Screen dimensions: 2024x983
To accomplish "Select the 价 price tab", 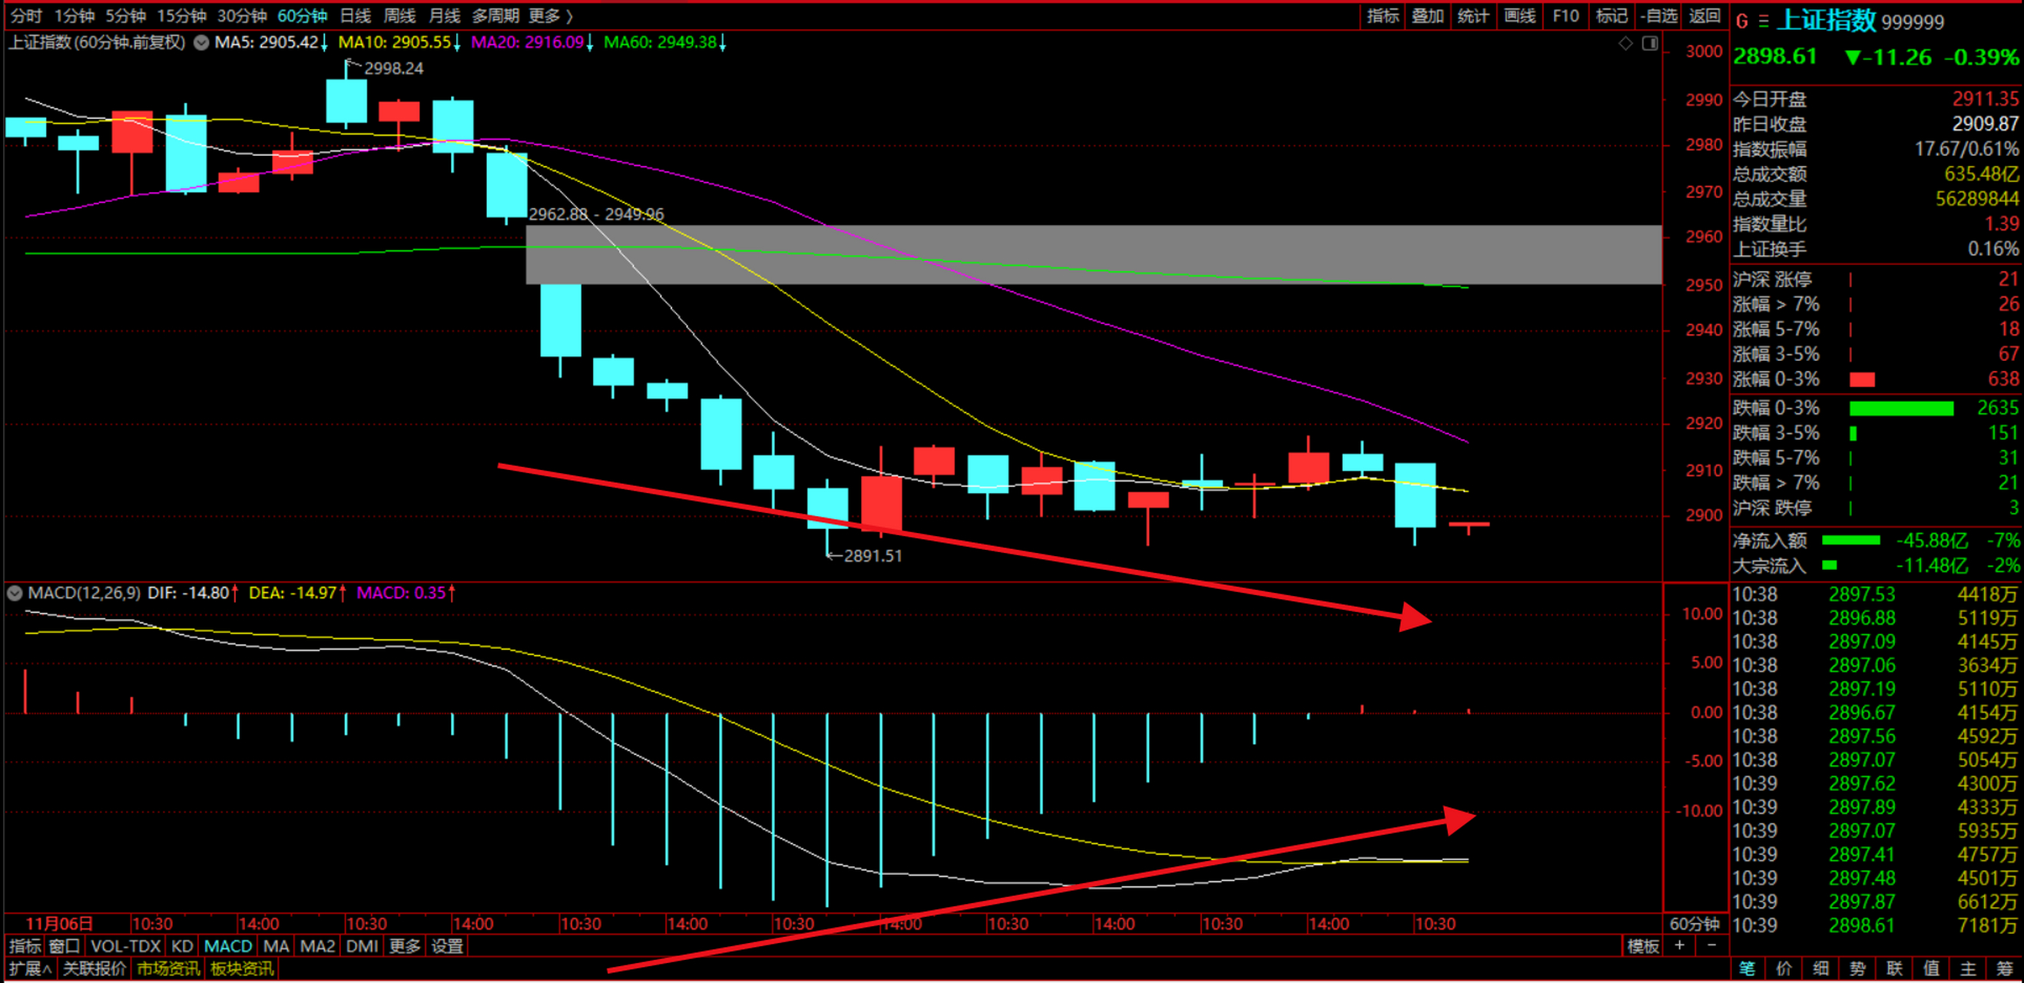I will [1784, 969].
